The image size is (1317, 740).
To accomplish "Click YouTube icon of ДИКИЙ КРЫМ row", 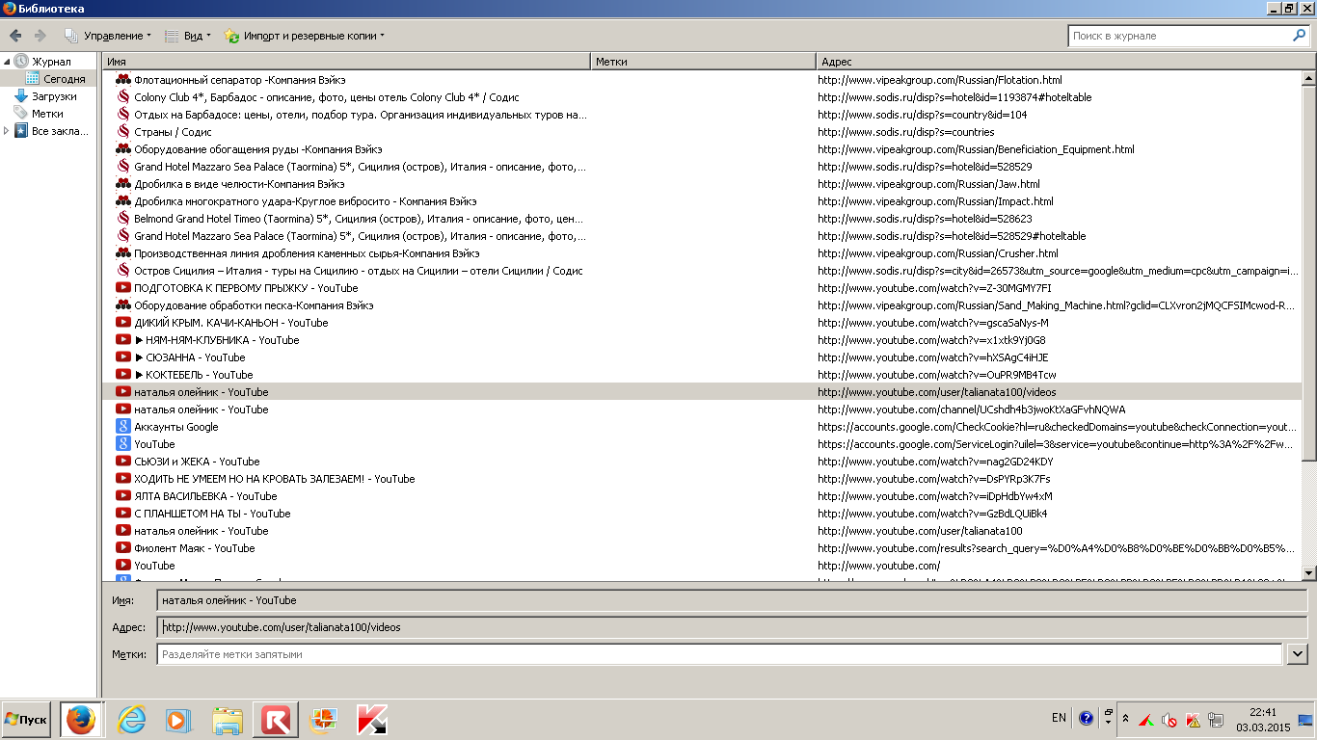I will click(123, 323).
